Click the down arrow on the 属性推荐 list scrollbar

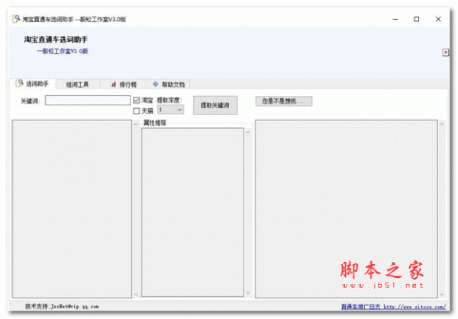pyautogui.click(x=247, y=294)
